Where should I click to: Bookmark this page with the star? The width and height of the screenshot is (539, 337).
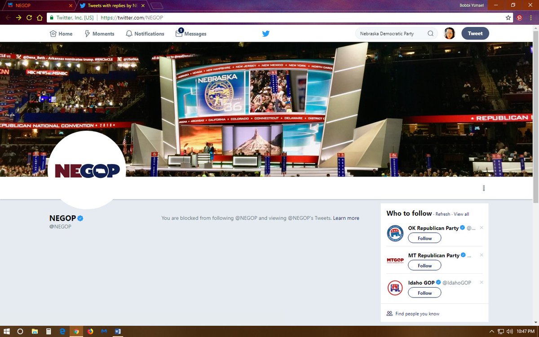point(508,18)
